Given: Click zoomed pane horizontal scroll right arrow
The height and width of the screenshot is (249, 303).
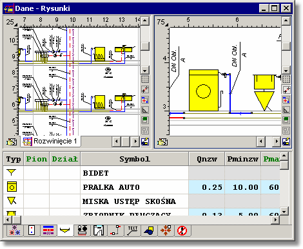Looking at the screenshot, I should coord(277,142).
